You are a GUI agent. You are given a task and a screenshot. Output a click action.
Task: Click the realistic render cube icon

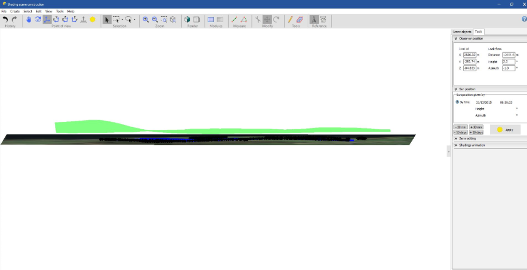187,20
